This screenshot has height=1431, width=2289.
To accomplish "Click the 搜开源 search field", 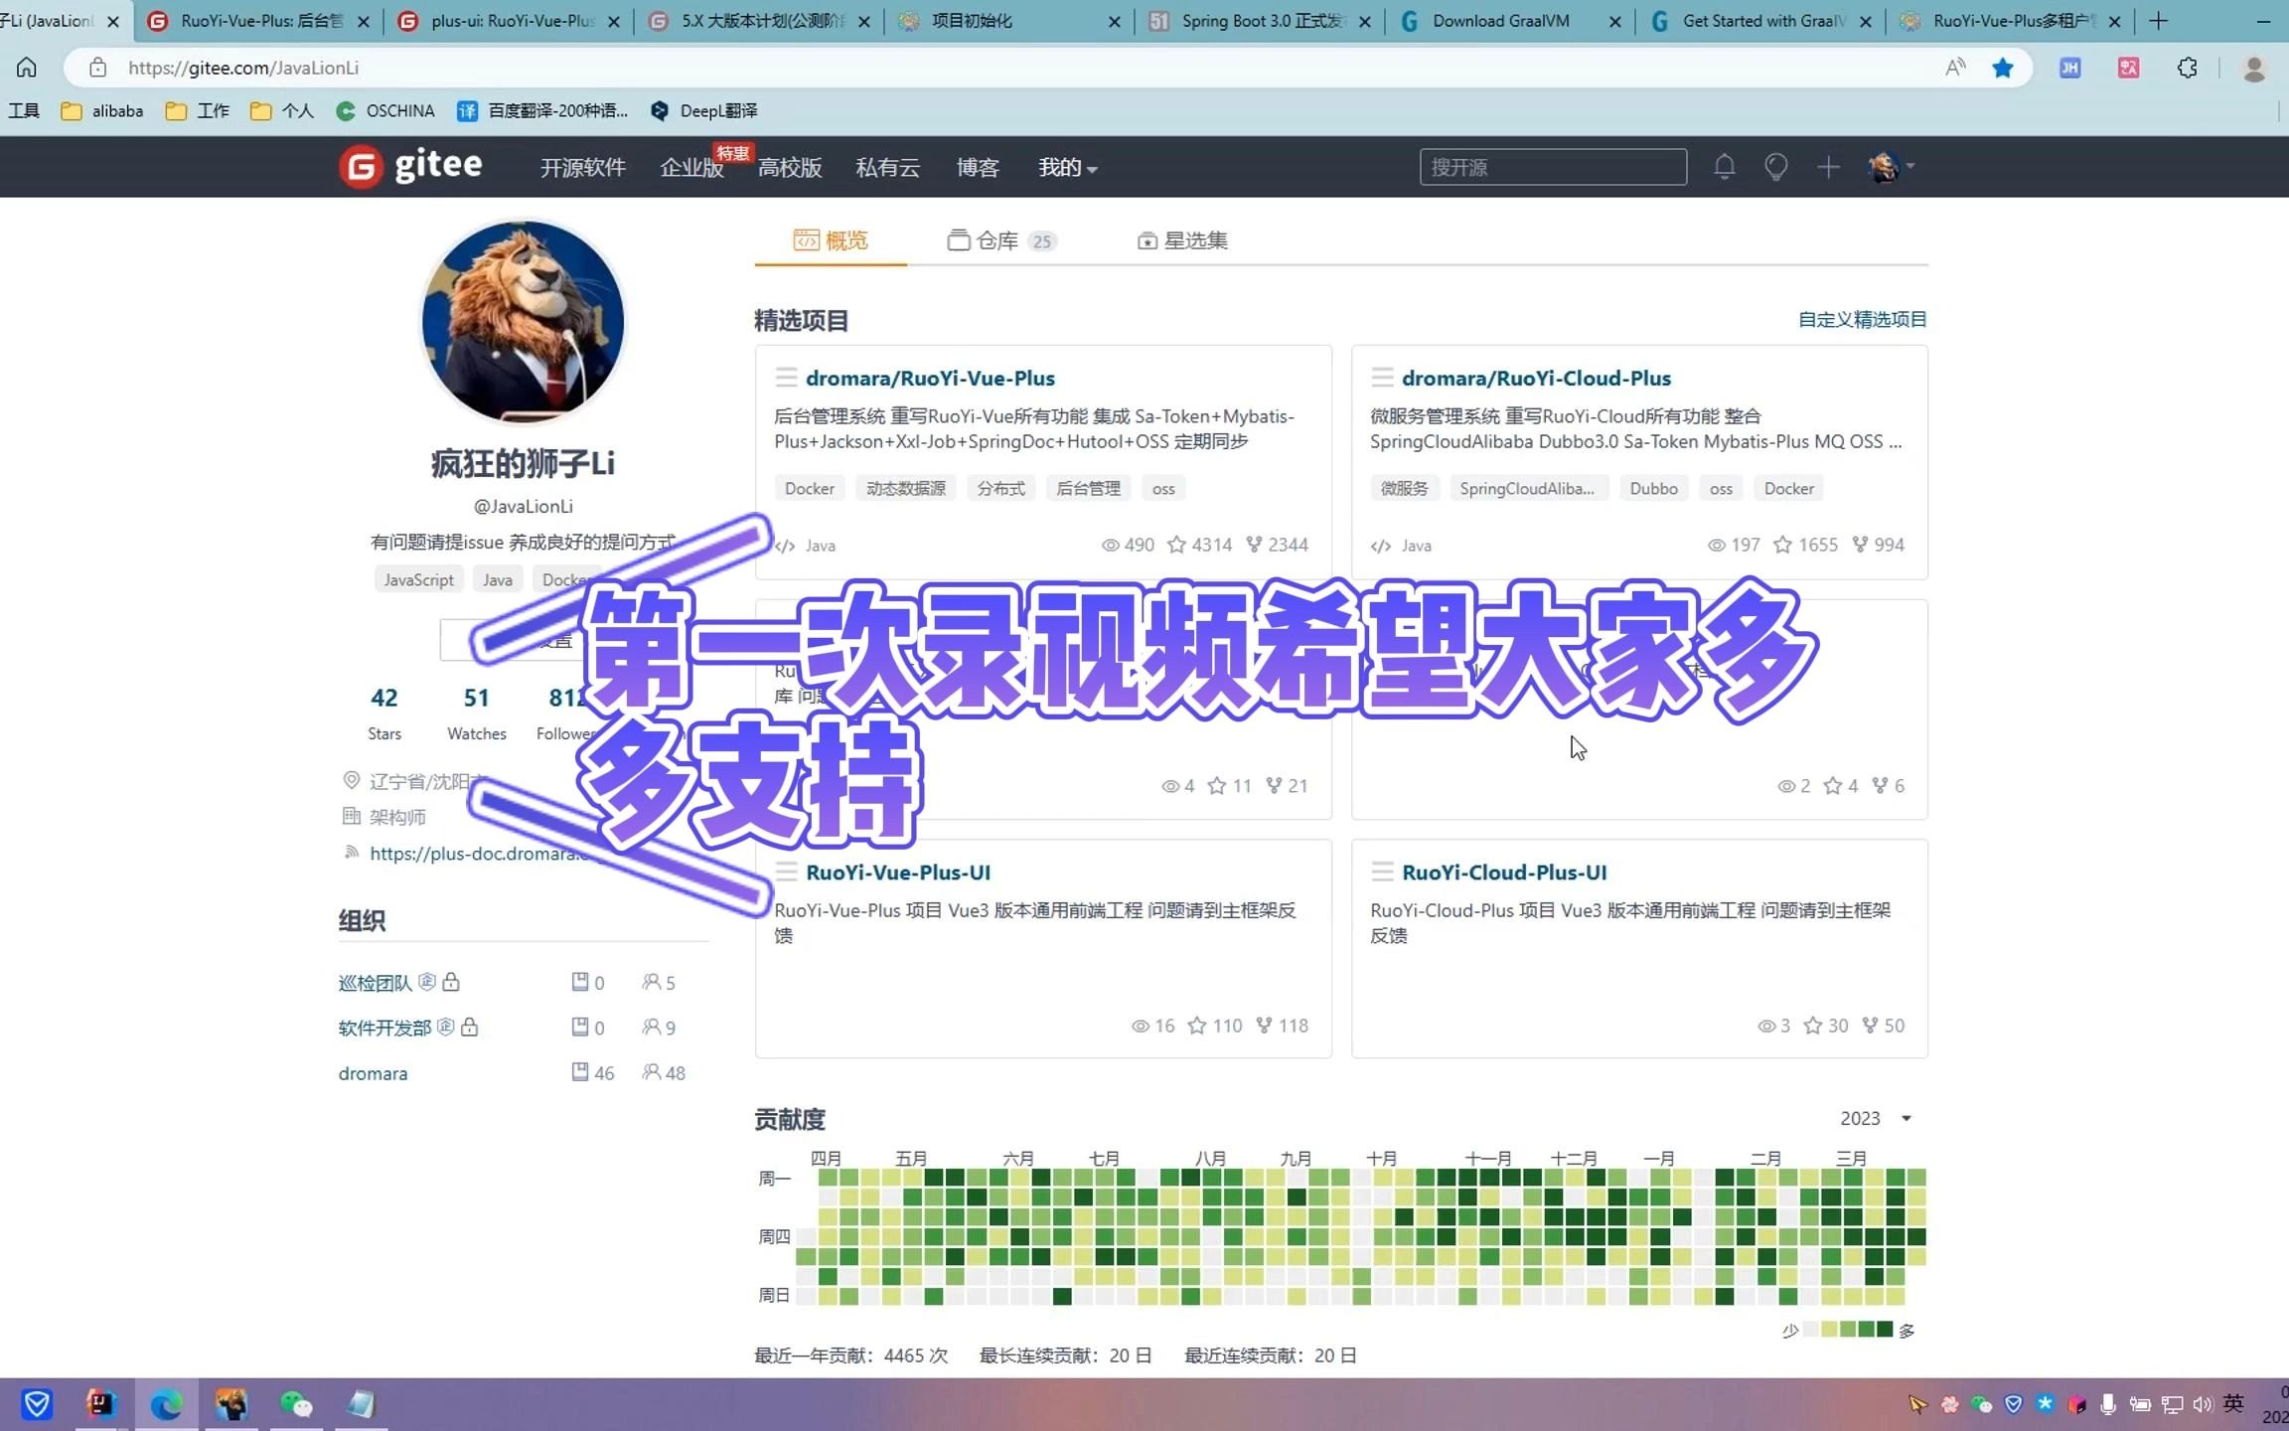I will [x=1552, y=167].
